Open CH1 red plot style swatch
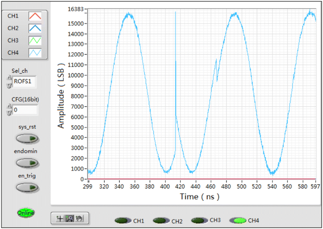Image resolution: width=323 pixels, height=229 pixels. coord(35,16)
